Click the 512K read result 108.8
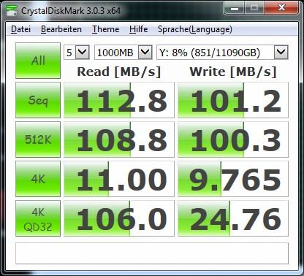The image size is (304, 276). click(x=119, y=139)
